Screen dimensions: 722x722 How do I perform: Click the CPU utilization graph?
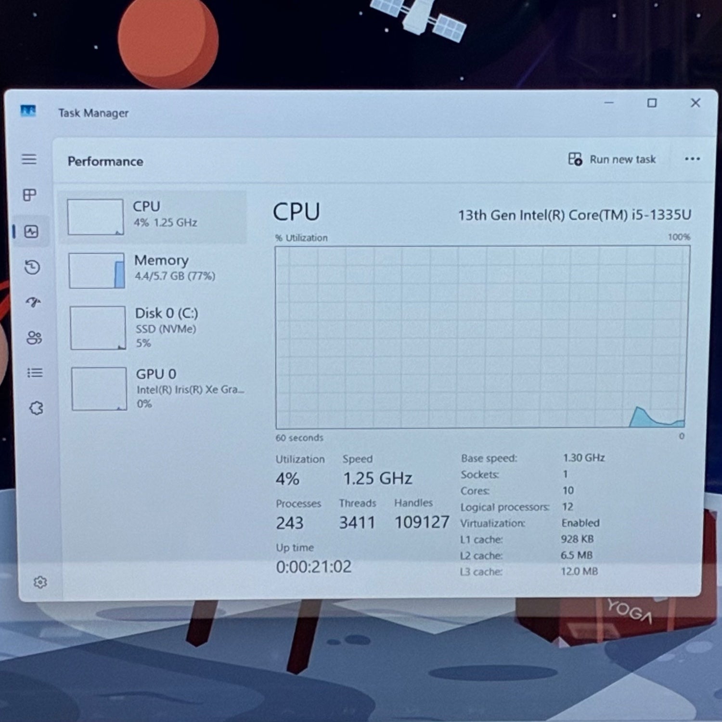(482, 337)
